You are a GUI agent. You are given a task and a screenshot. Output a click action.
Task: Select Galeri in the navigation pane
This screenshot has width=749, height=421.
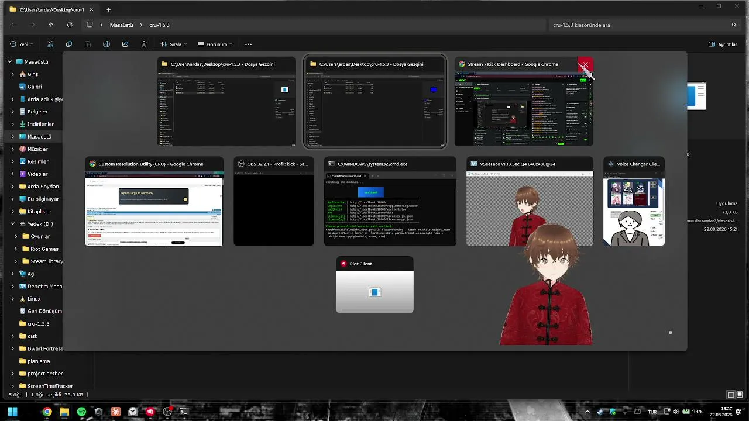click(x=35, y=87)
